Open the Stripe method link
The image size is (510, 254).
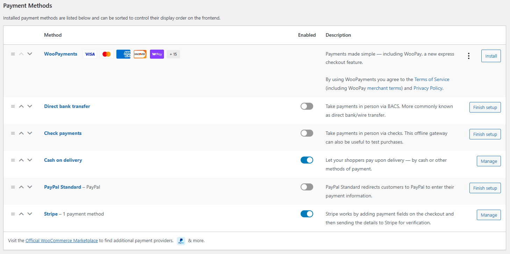51,214
